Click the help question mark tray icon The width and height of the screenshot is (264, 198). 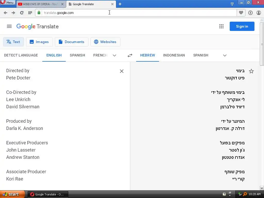(224, 194)
